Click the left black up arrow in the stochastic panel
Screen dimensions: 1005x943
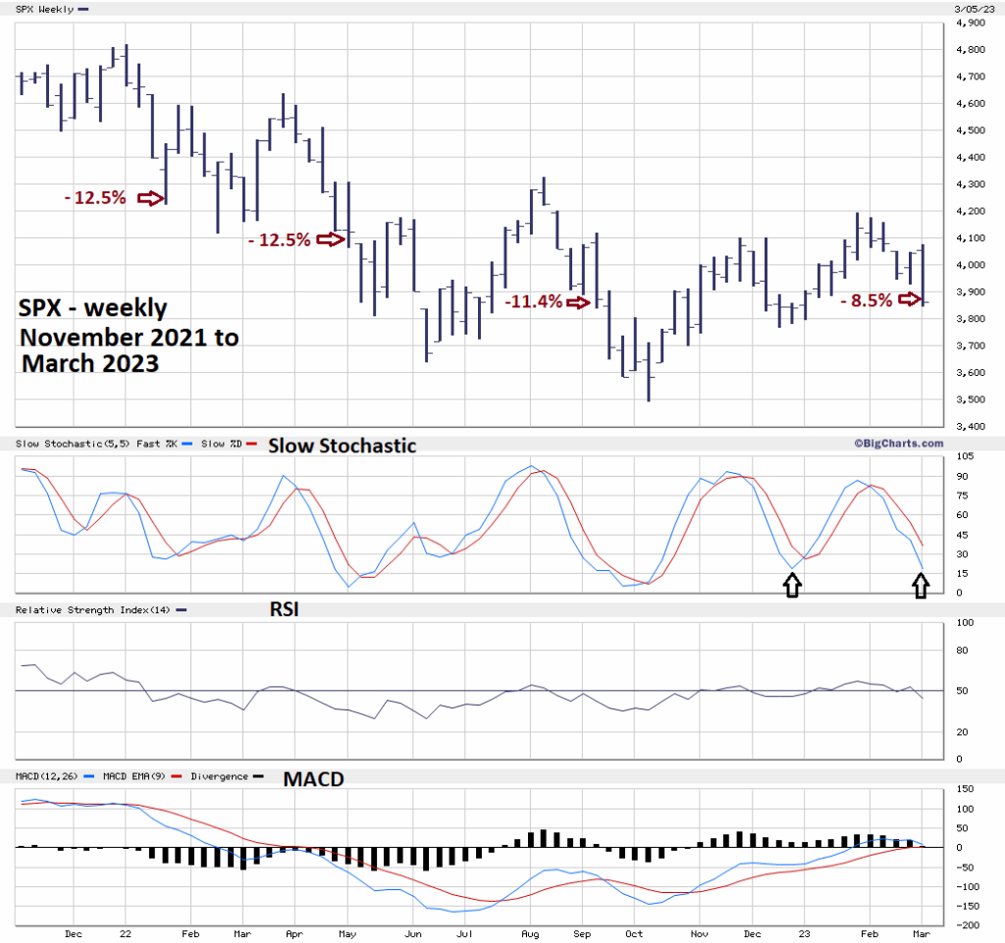pos(792,586)
